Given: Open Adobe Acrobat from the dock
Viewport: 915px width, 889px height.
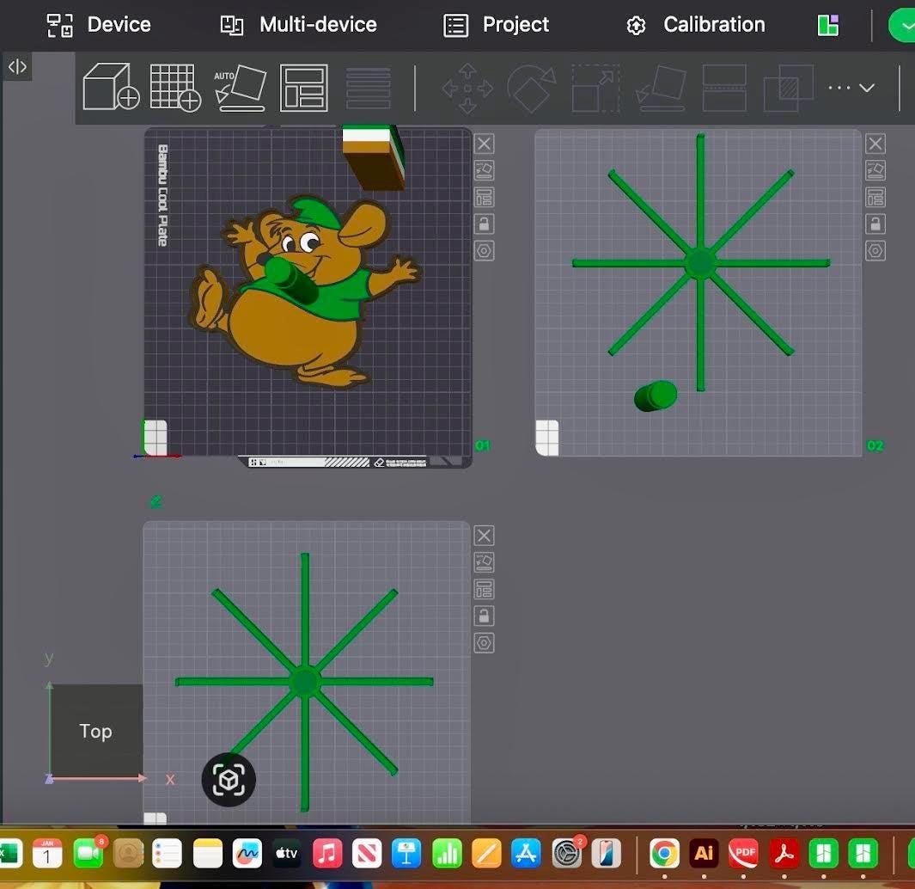Looking at the screenshot, I should coord(784,854).
